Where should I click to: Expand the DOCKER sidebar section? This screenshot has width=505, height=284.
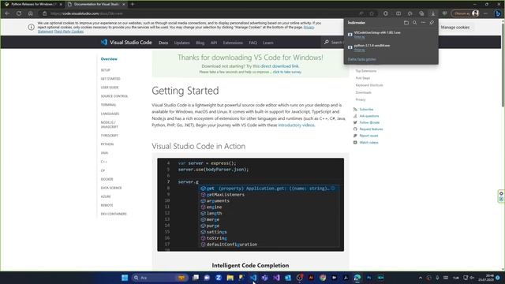(107, 179)
